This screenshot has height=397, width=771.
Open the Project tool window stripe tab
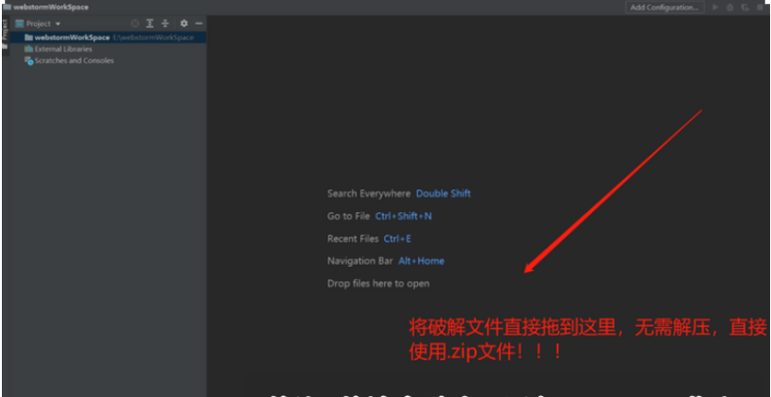5,34
